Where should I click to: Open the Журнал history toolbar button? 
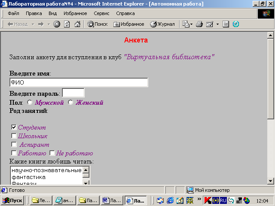[x=162, y=24]
